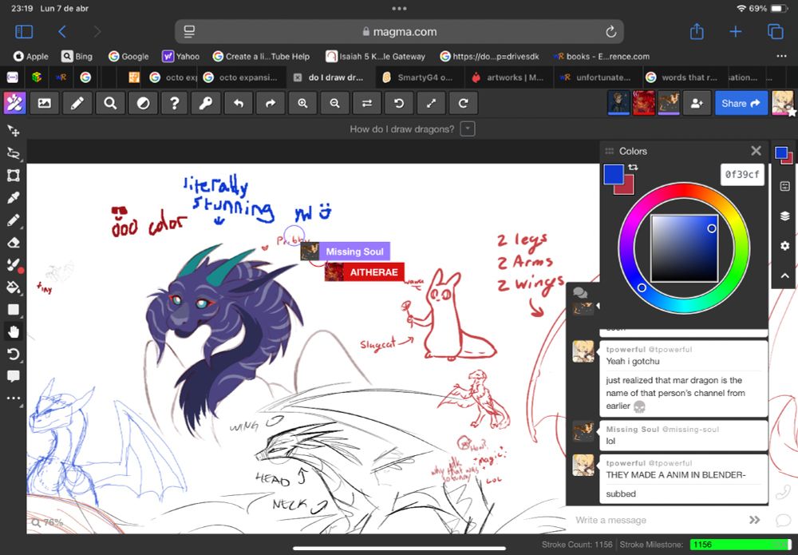Swap foreground and background colors
This screenshot has height=555, width=798.
(x=633, y=167)
